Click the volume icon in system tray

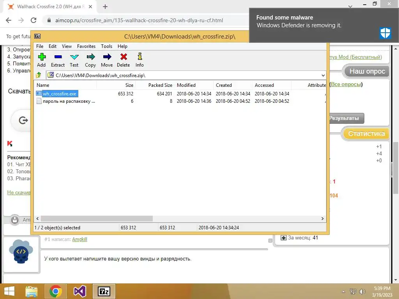(x=362, y=292)
